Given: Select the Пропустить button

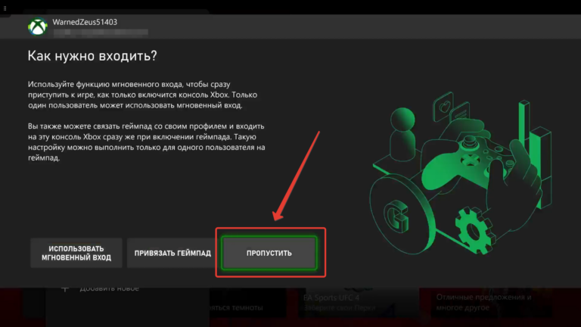Looking at the screenshot, I should (x=269, y=254).
